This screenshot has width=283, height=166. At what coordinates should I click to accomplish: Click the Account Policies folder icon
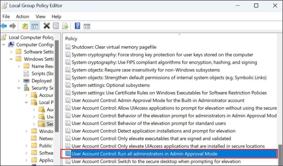pyautogui.click(x=34, y=95)
